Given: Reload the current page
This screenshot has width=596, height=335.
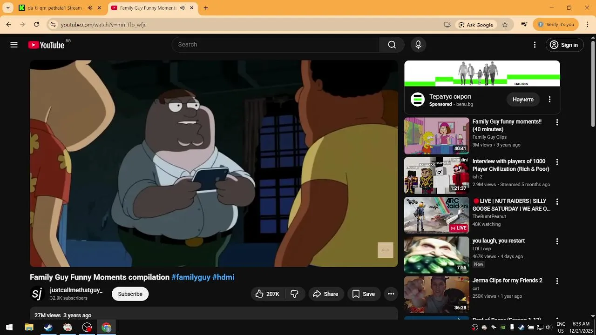Looking at the screenshot, I should [36, 24].
